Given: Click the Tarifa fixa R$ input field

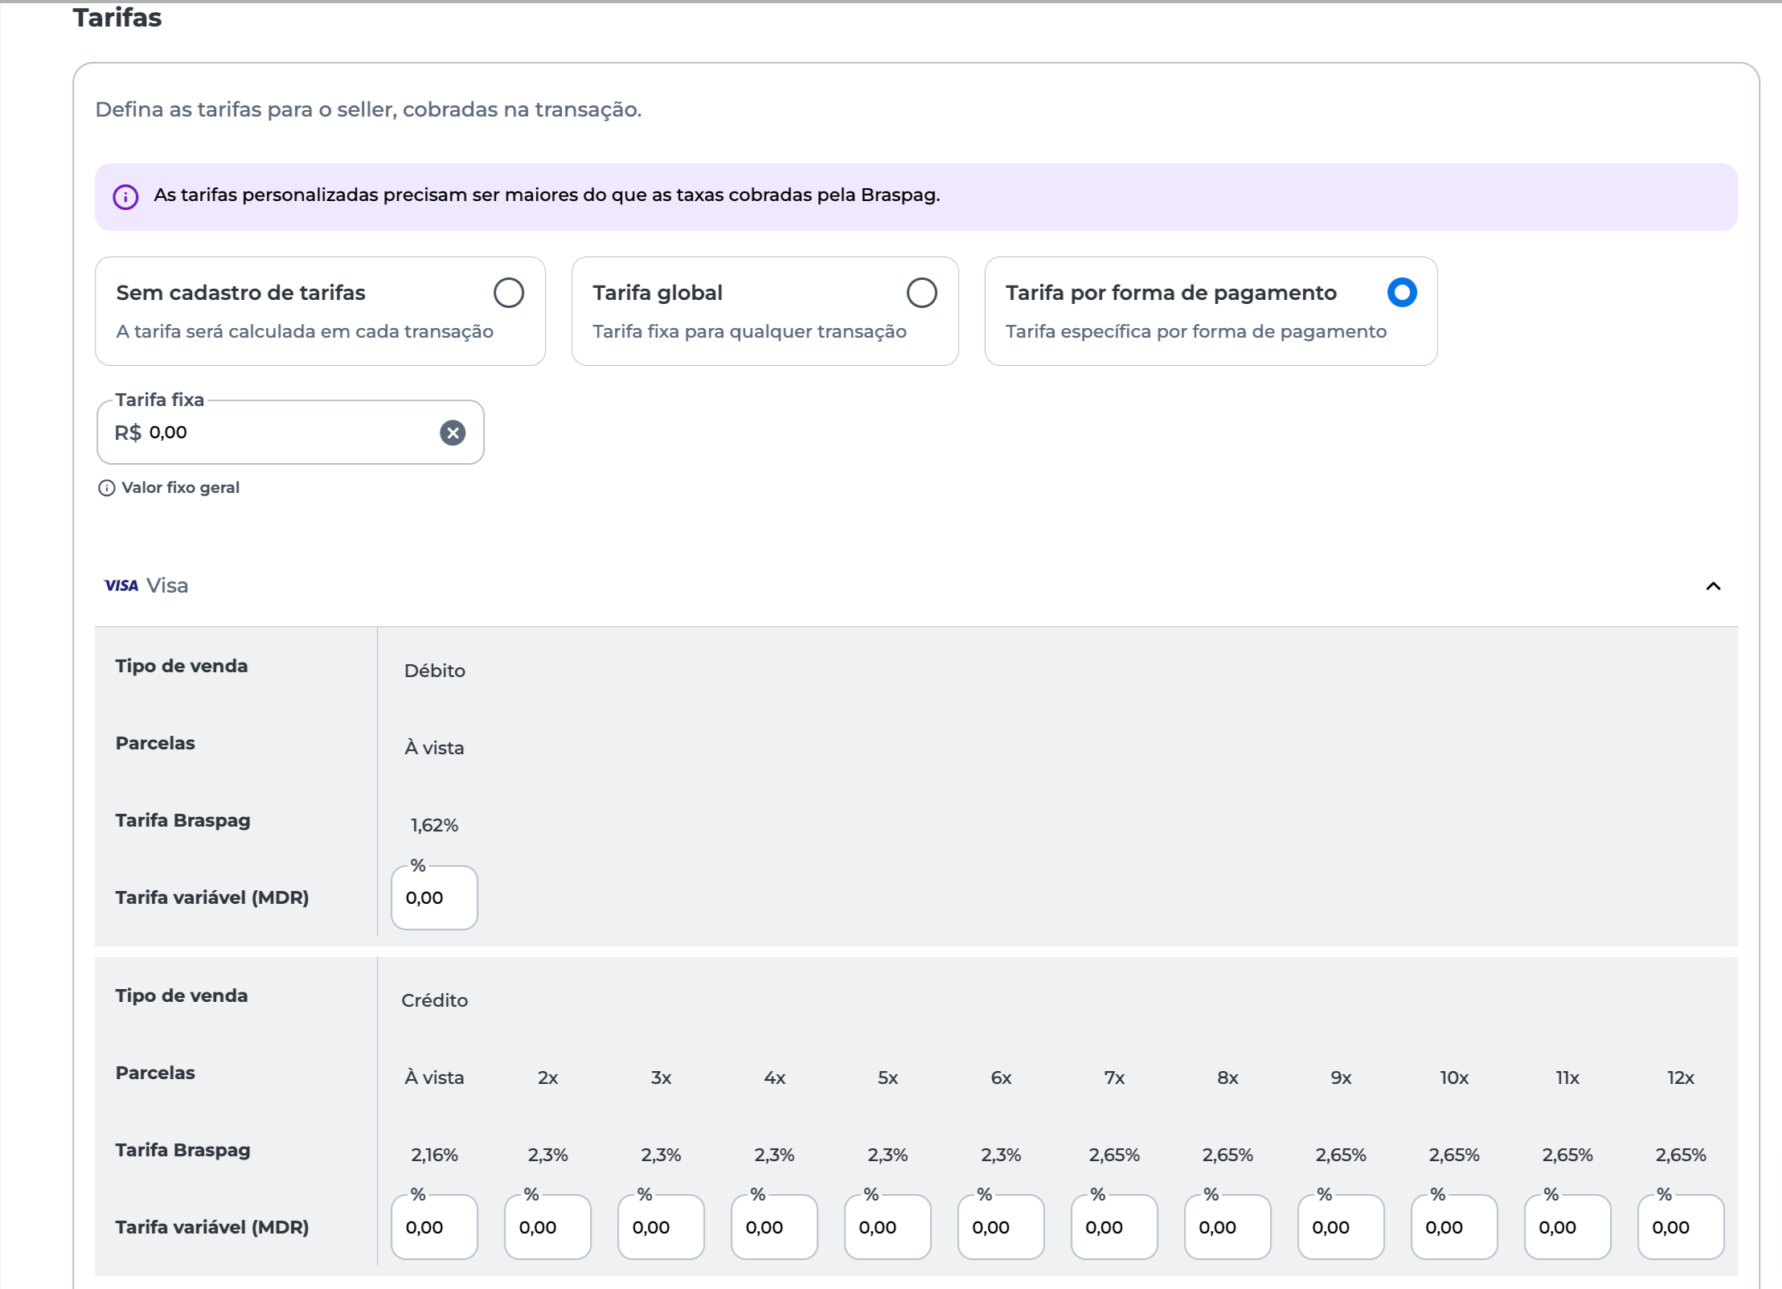Looking at the screenshot, I should coord(281,433).
